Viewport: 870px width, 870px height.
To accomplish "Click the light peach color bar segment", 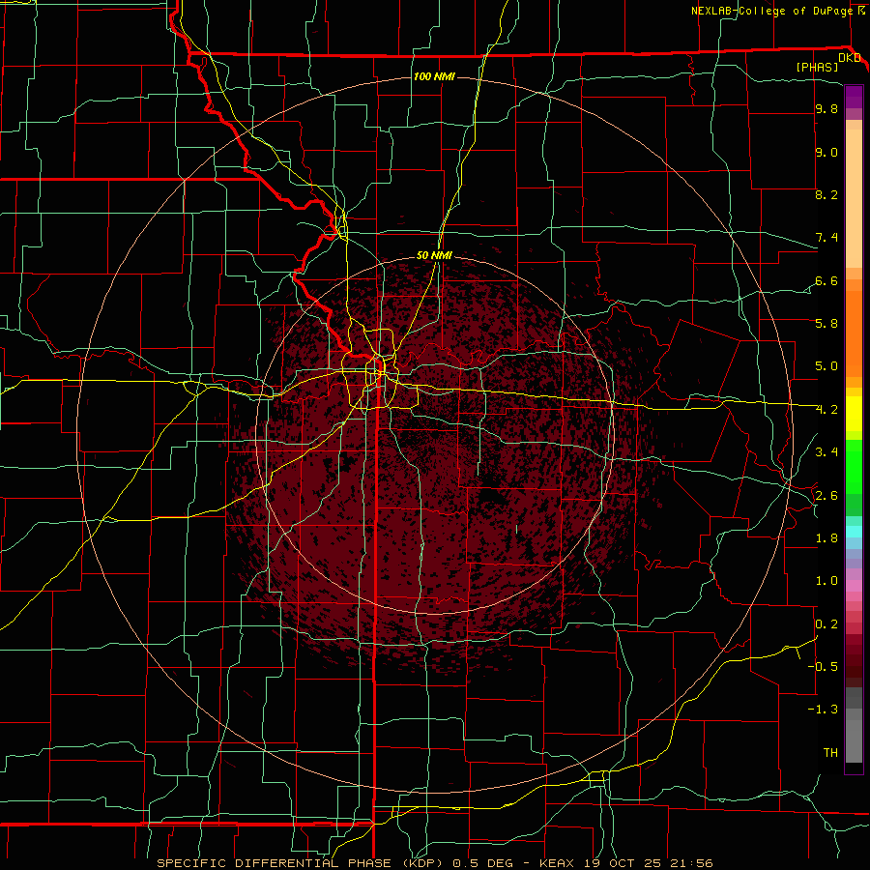I will [854, 198].
